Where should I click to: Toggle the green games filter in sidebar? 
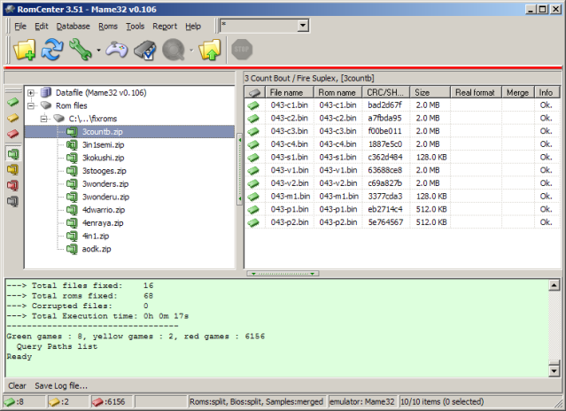coord(12,154)
